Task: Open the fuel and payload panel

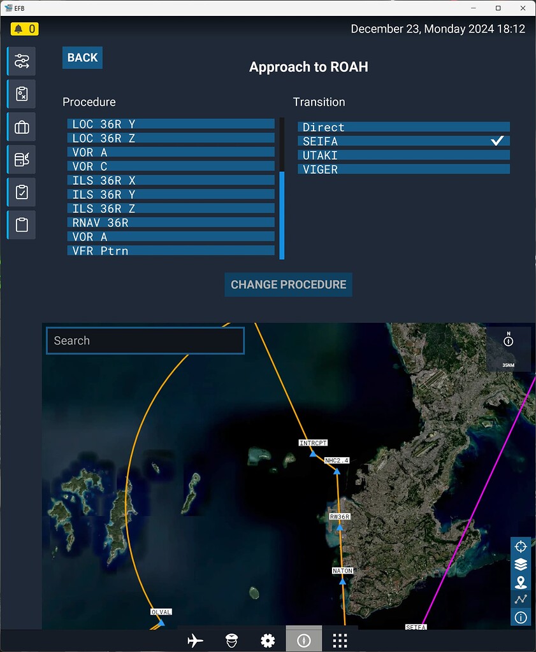Action: (x=21, y=159)
